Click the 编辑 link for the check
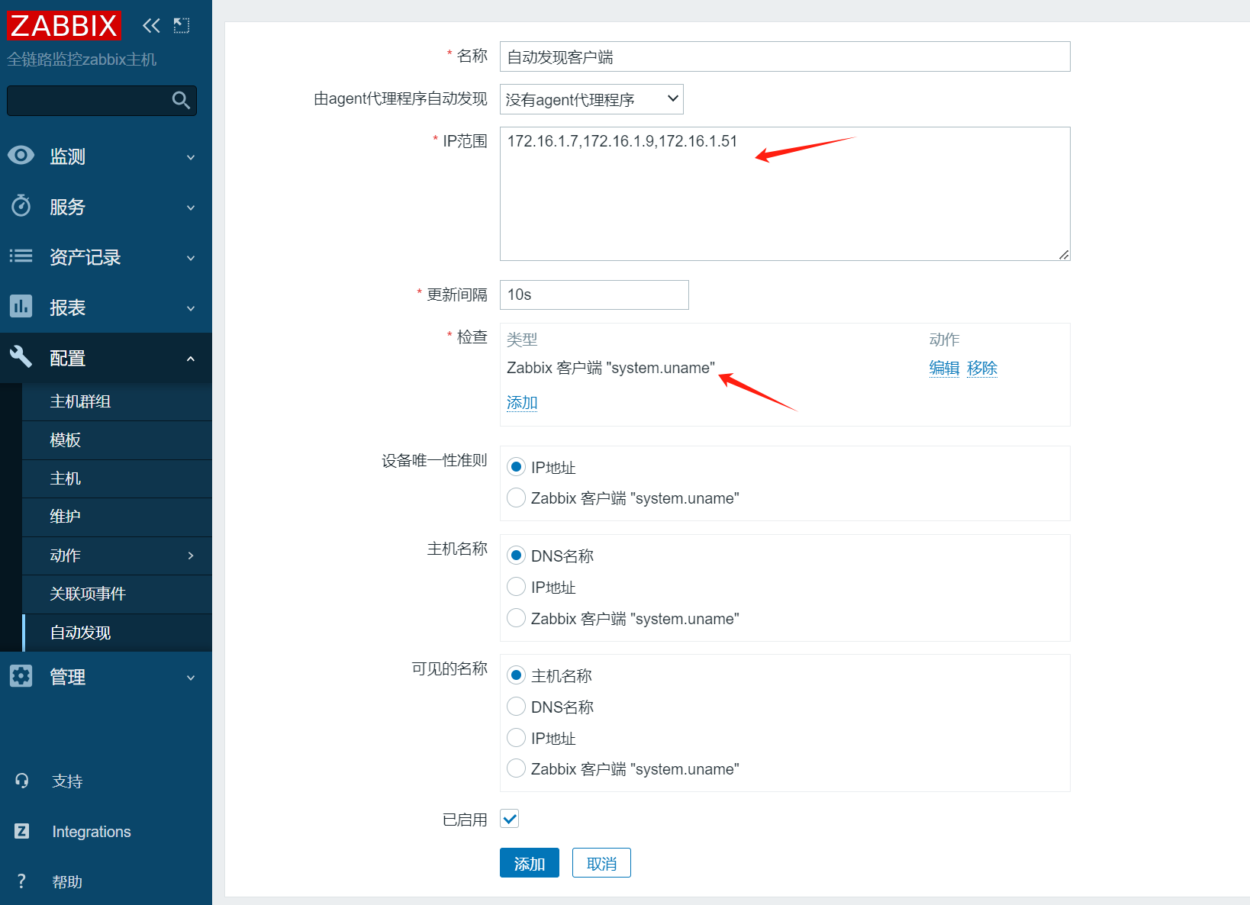 click(x=944, y=368)
